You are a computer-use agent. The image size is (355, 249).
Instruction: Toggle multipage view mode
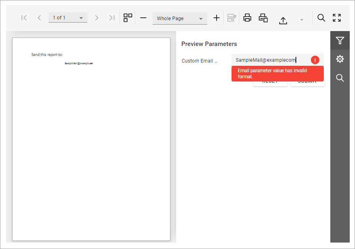point(128,18)
